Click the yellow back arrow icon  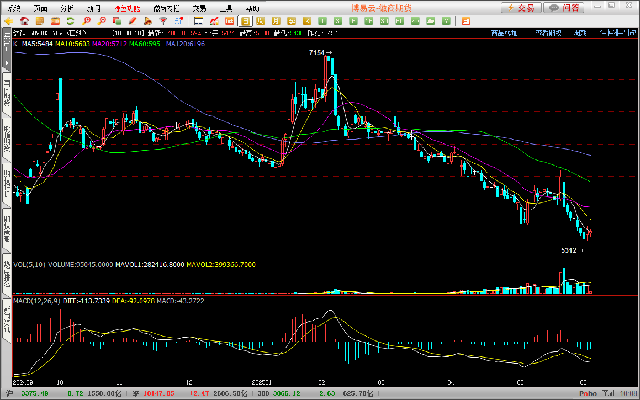[9, 21]
